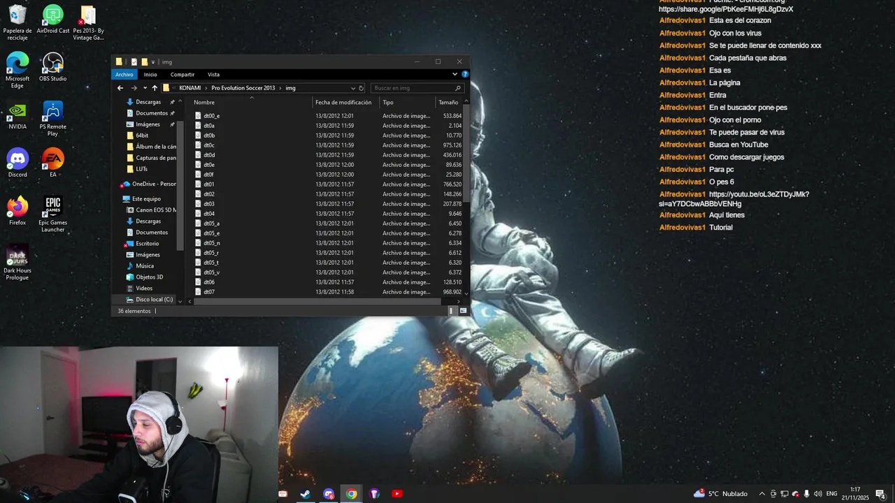Open Steam from the taskbar

[306, 494]
